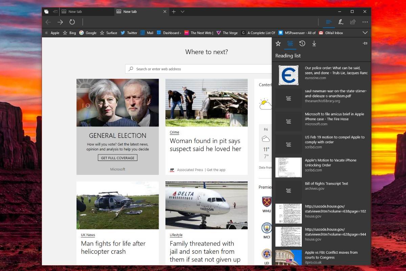Viewport: 406px width, 271px height.
Task: Pin the Reading list pane open
Action: point(365,43)
